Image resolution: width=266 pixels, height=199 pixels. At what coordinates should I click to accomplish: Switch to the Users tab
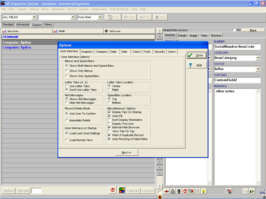pyautogui.click(x=172, y=52)
